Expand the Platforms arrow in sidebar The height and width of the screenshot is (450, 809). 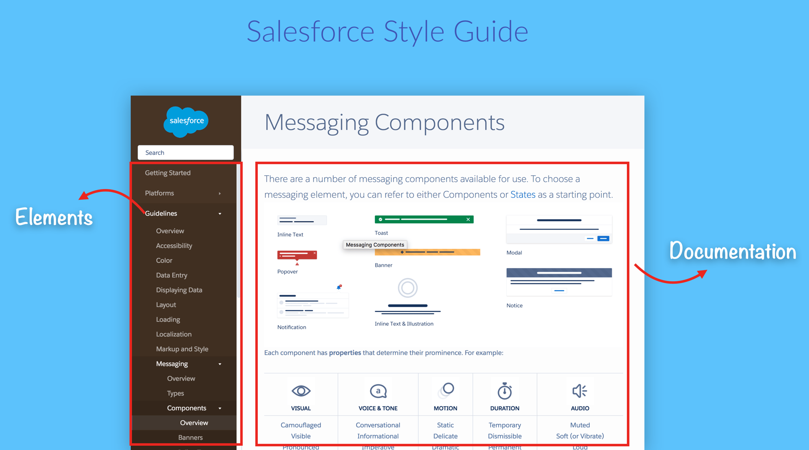(220, 193)
